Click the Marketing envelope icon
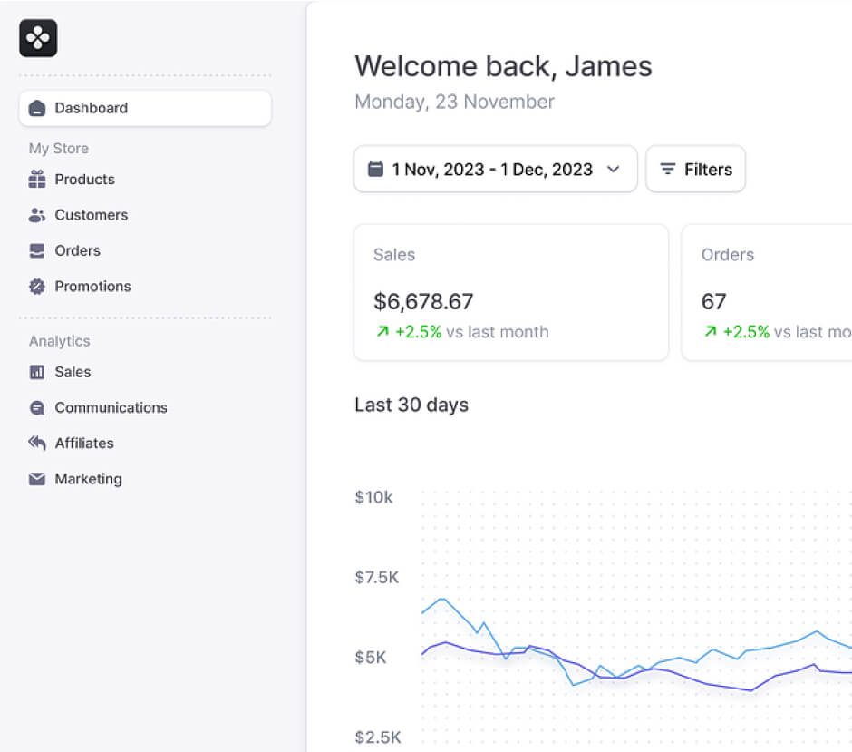Screen dimensions: 852x752 (37, 479)
